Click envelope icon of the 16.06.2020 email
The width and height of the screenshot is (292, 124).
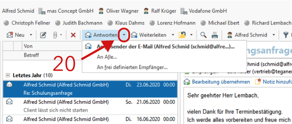coord(9,119)
